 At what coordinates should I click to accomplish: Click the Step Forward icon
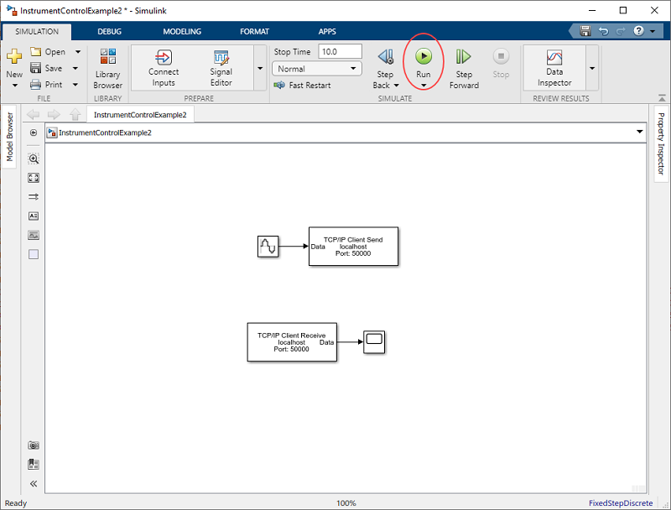[x=464, y=57]
